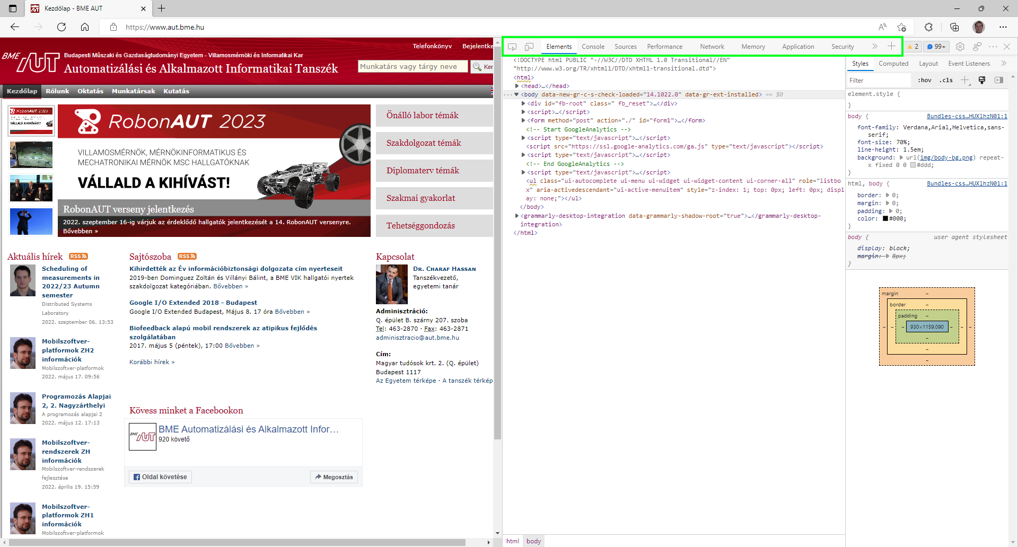1018x547 pixels.
Task: Open the Event Listeners tab
Action: [x=969, y=64]
